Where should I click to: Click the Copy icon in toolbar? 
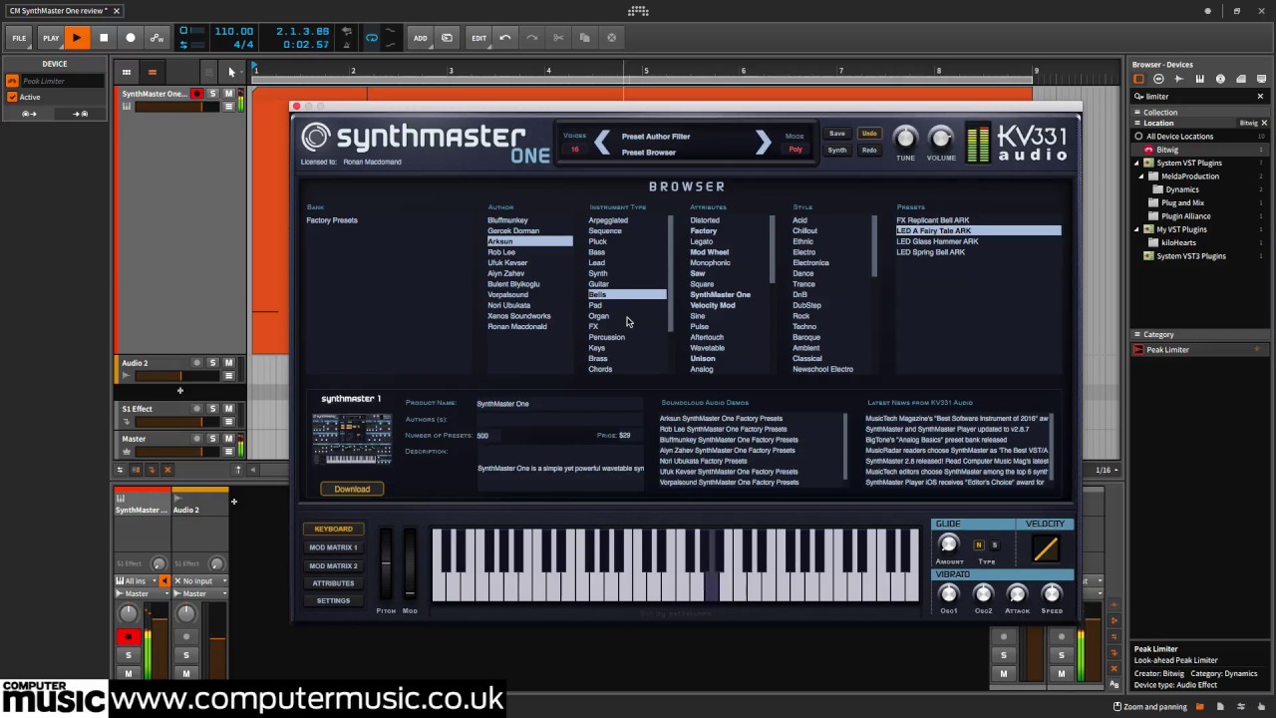pos(584,38)
